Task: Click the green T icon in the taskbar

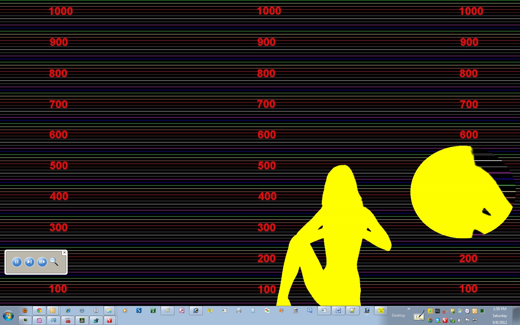Action: pos(153,310)
